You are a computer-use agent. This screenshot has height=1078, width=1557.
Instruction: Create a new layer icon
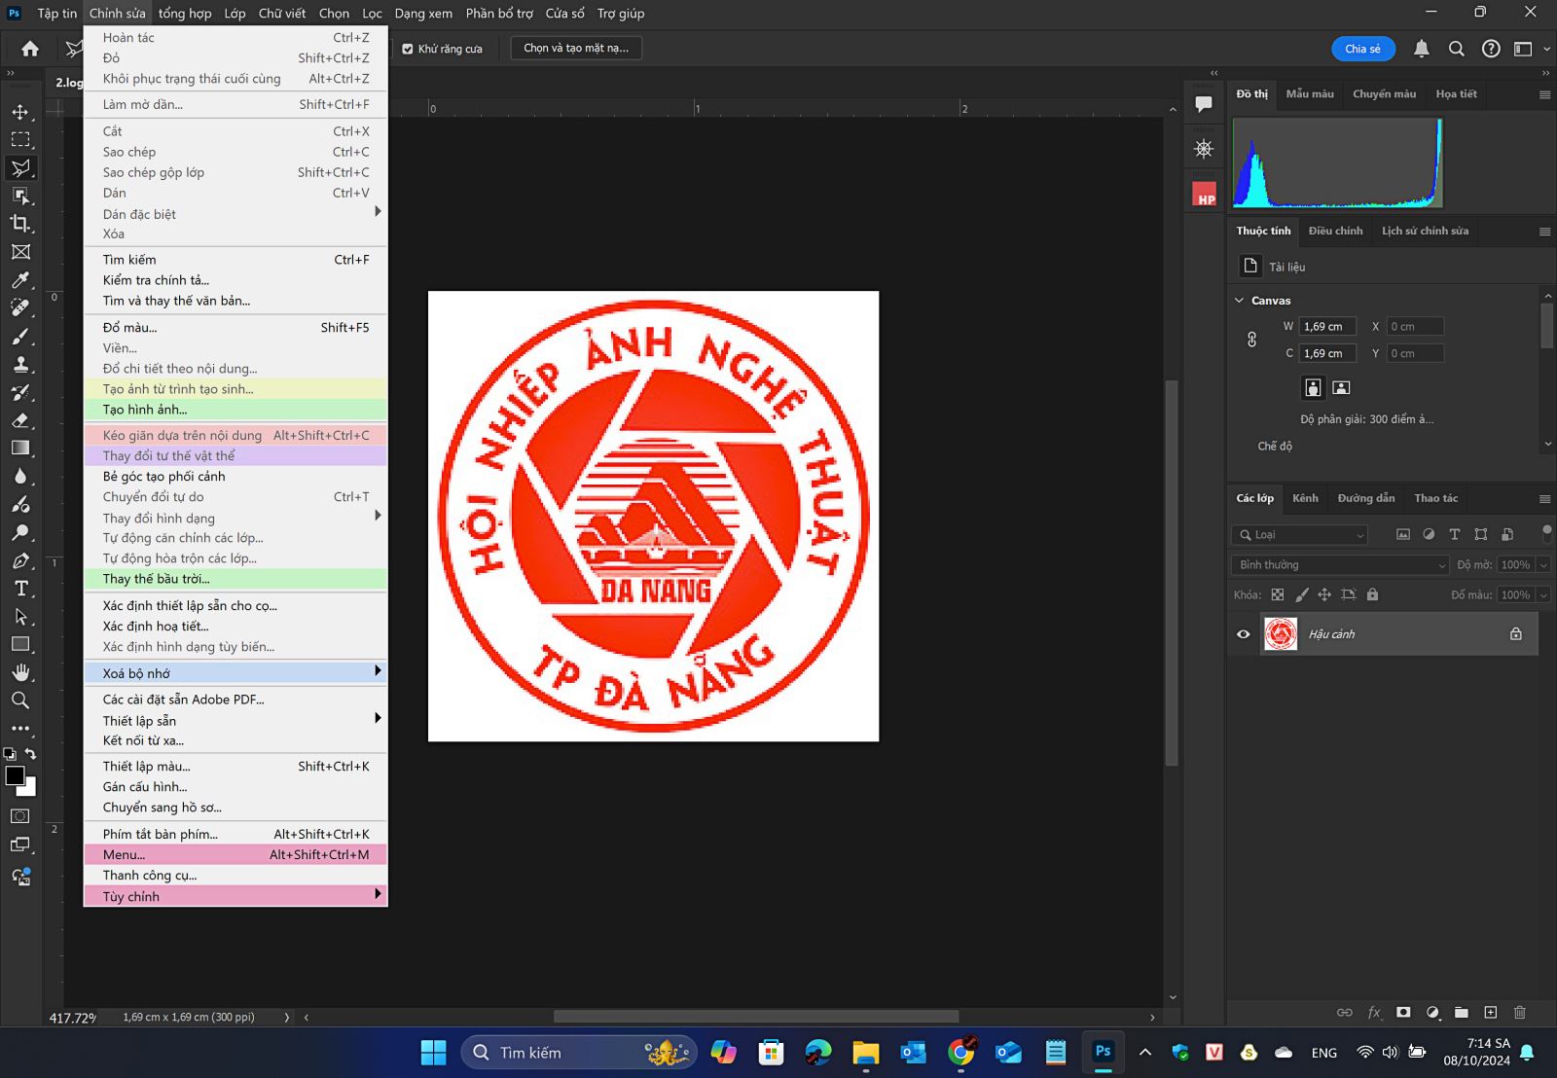1491,1012
